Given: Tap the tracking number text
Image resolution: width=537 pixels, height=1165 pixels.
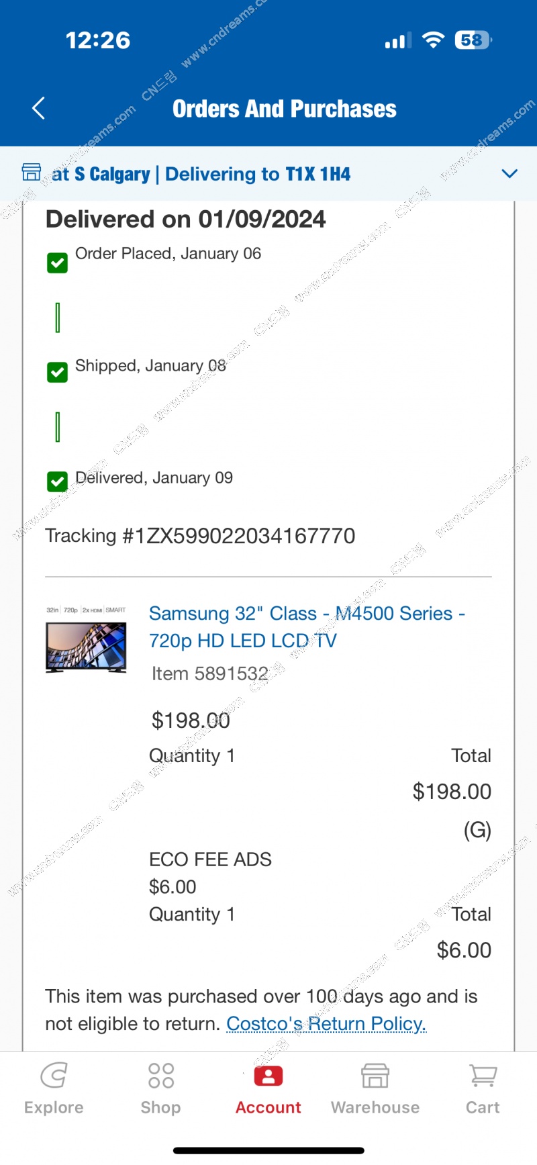Looking at the screenshot, I should click(200, 536).
